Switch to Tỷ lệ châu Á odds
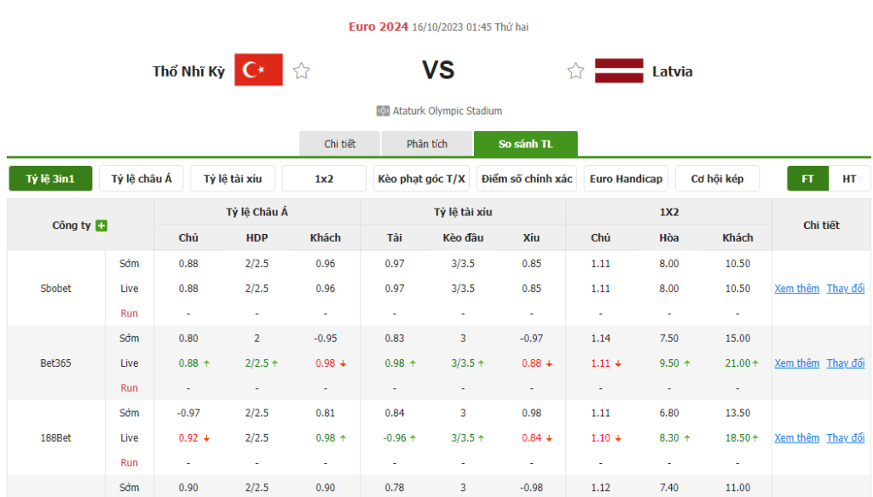873x497 pixels. (x=142, y=179)
